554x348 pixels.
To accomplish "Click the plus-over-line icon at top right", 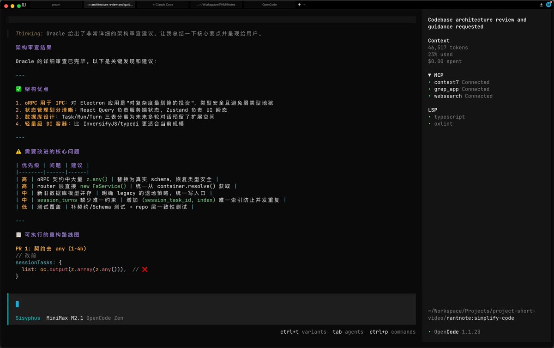I will point(541,5).
